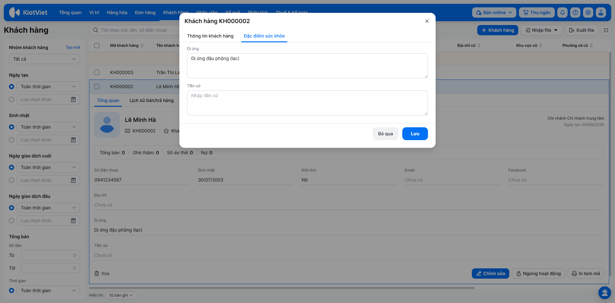Open the Tổng quan menu
This screenshot has height=303, width=615.
click(70, 13)
